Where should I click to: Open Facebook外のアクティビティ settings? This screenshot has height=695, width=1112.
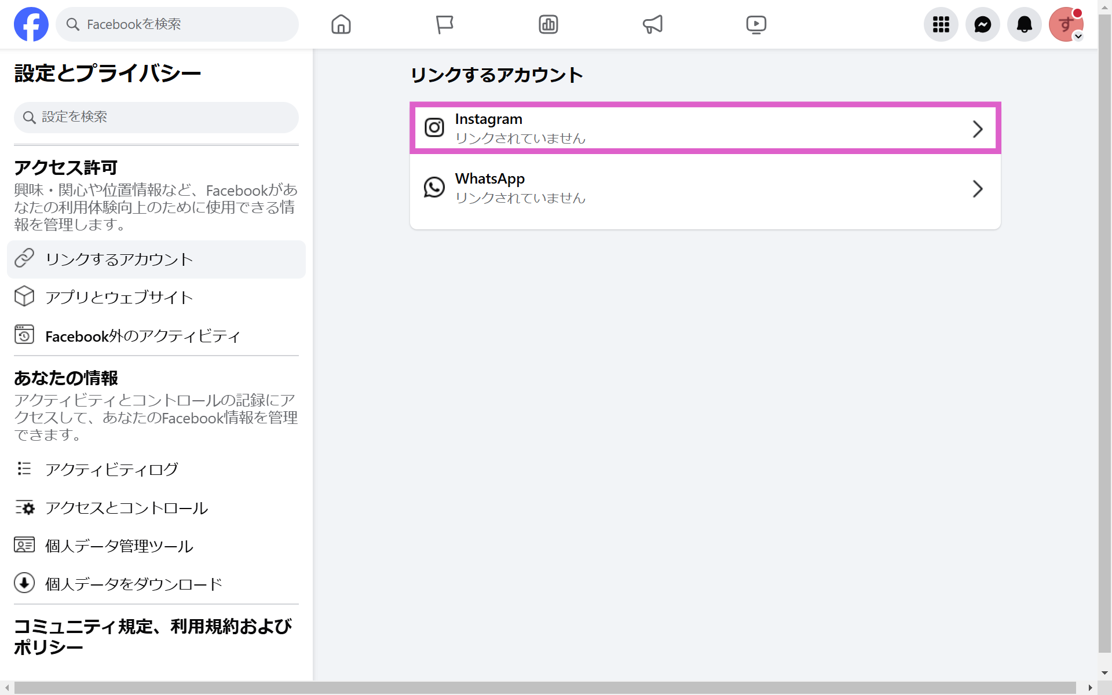142,336
